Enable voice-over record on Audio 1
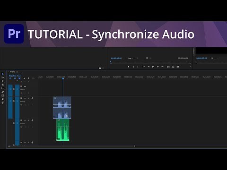This screenshot has height=170, width=227. point(32,98)
